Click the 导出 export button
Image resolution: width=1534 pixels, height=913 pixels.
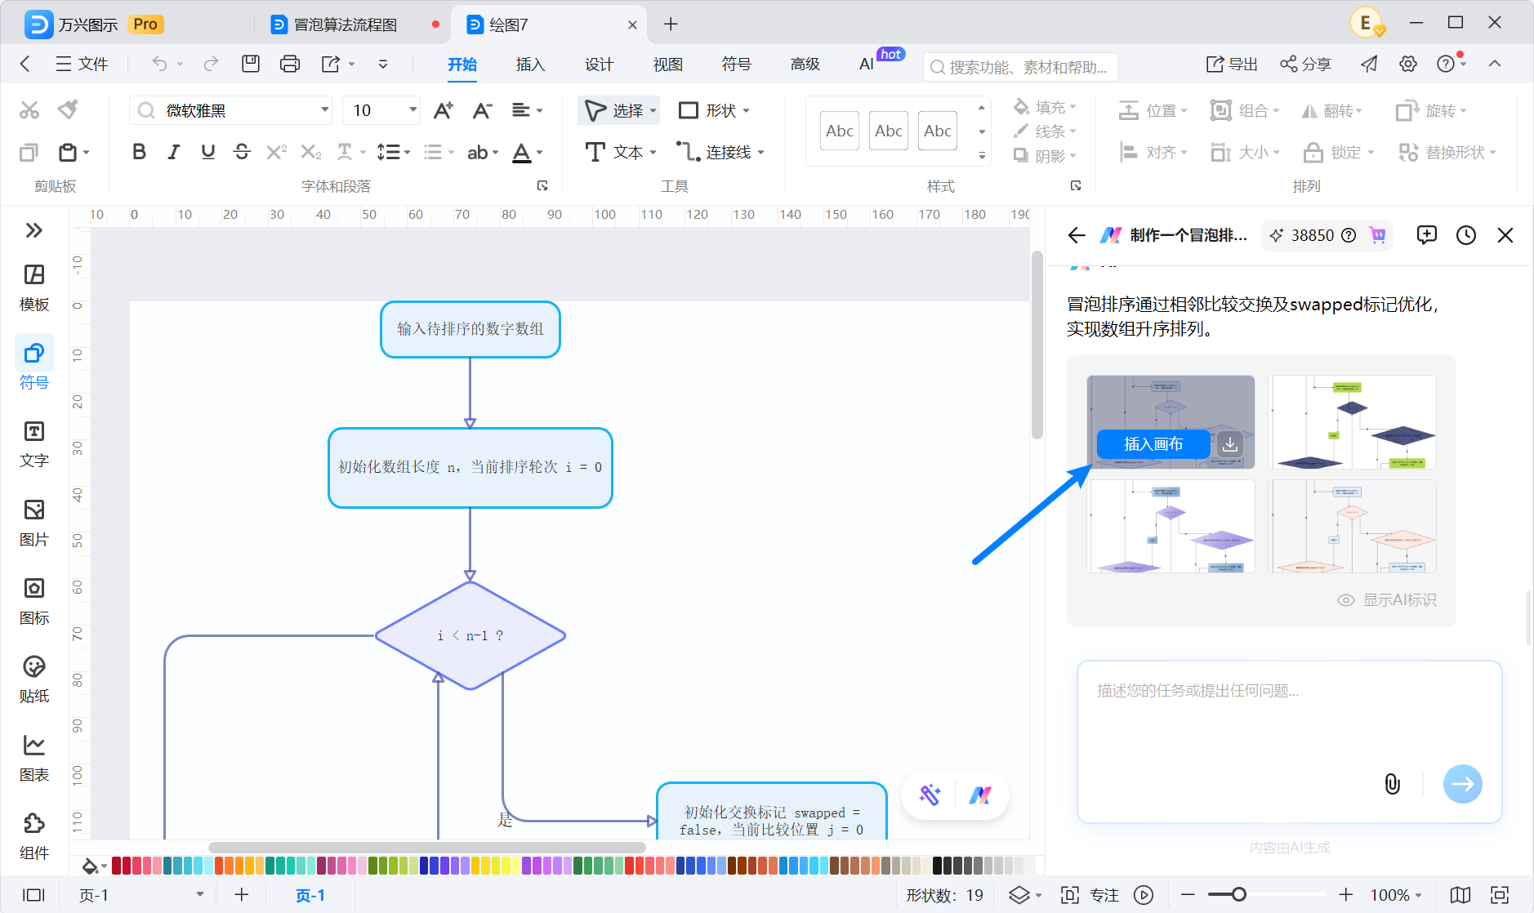[1232, 64]
